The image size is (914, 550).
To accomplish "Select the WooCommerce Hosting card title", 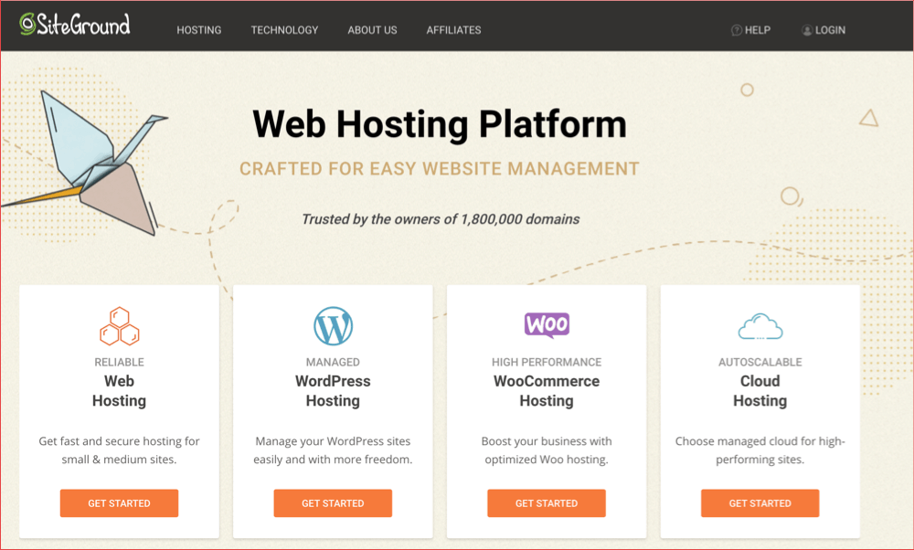I will [x=547, y=391].
